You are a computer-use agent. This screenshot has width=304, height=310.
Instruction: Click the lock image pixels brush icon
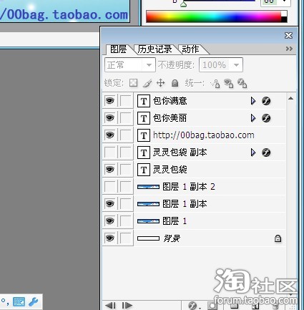point(147,83)
